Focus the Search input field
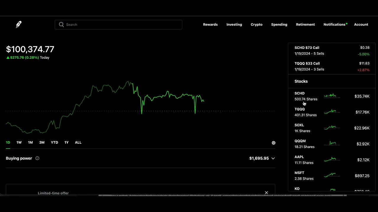The height and width of the screenshot is (212, 378). [x=118, y=24]
